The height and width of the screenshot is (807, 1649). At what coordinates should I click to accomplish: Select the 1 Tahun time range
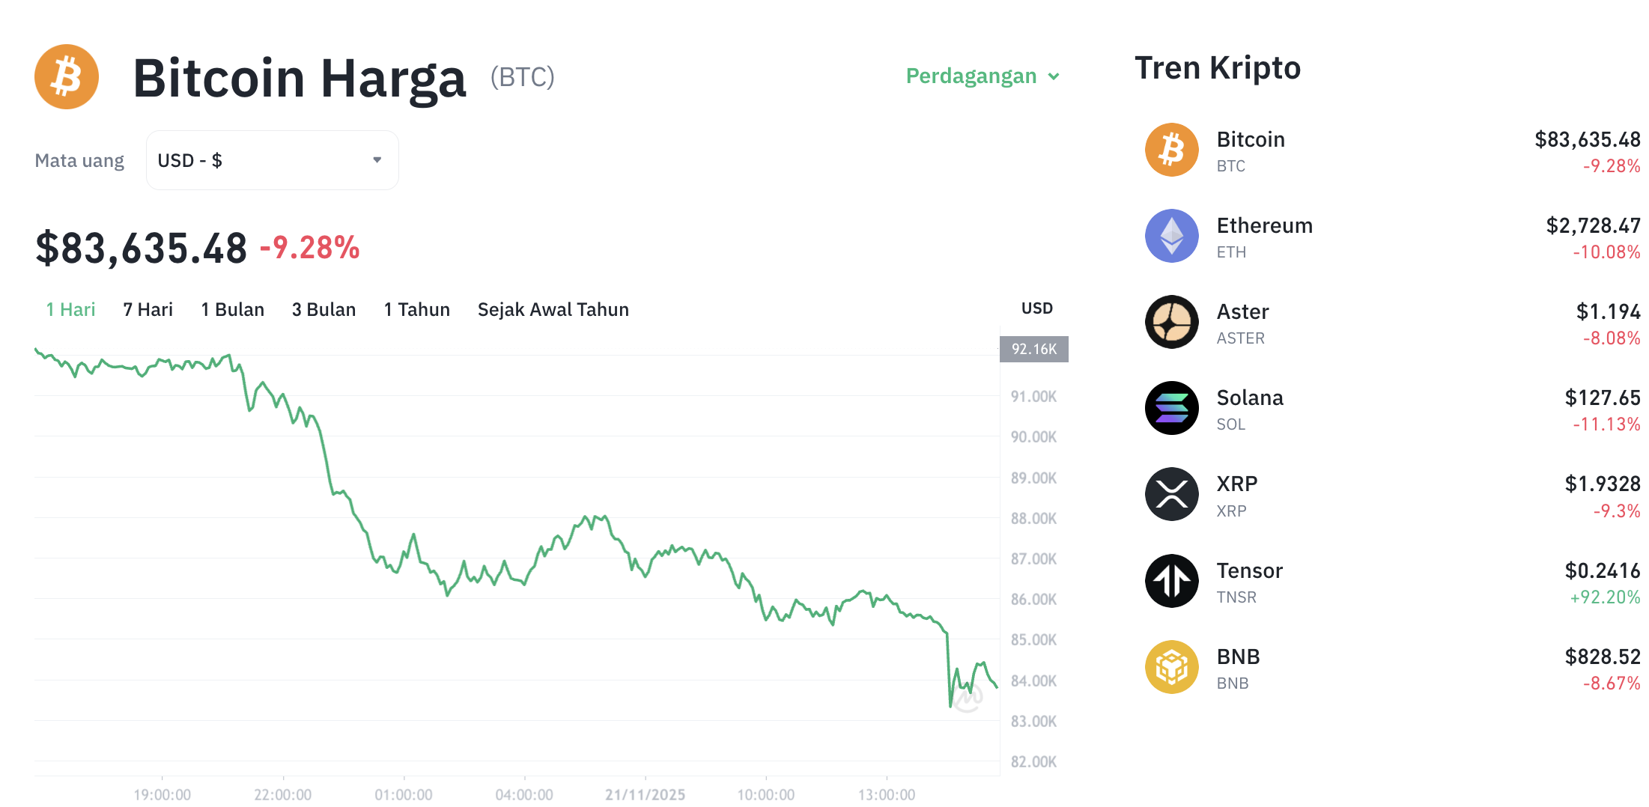416,309
